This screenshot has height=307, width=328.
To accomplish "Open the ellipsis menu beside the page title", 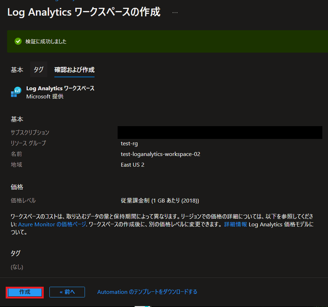I will pos(175,12).
